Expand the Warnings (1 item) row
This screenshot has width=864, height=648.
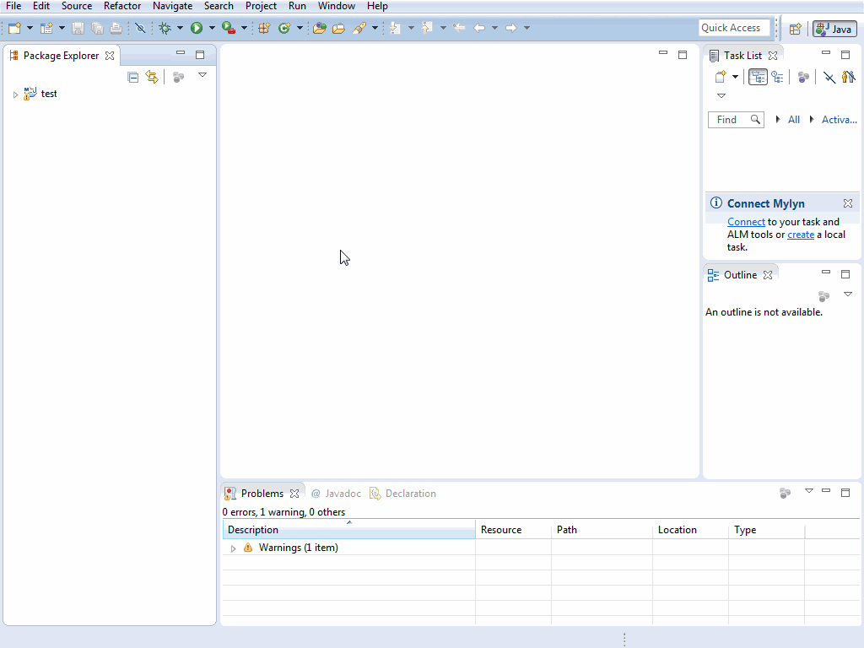[233, 548]
